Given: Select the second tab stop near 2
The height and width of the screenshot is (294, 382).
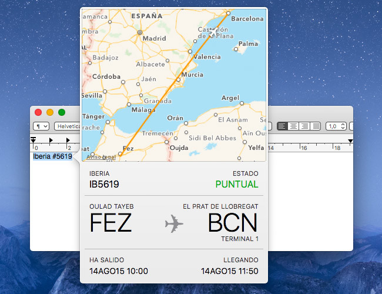Looking at the screenshot, I should click(68, 140).
